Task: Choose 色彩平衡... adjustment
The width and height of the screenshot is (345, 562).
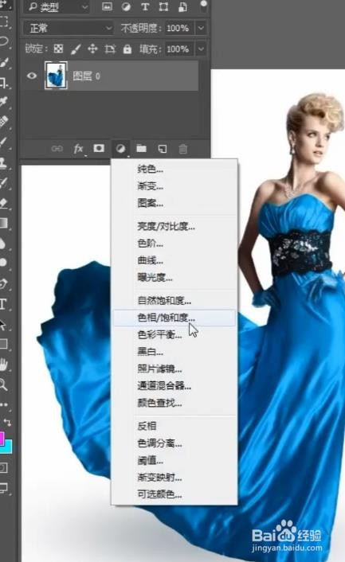Action: point(174,334)
